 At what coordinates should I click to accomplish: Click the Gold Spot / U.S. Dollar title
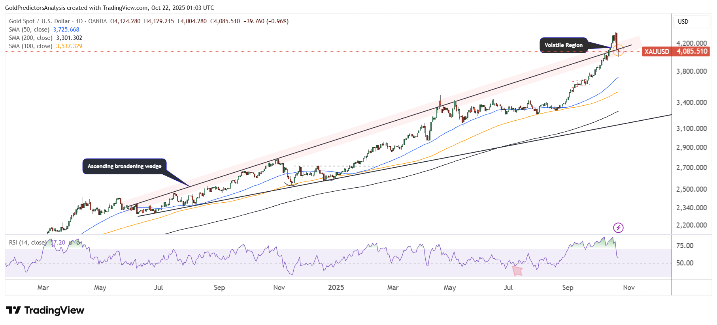tap(40, 21)
